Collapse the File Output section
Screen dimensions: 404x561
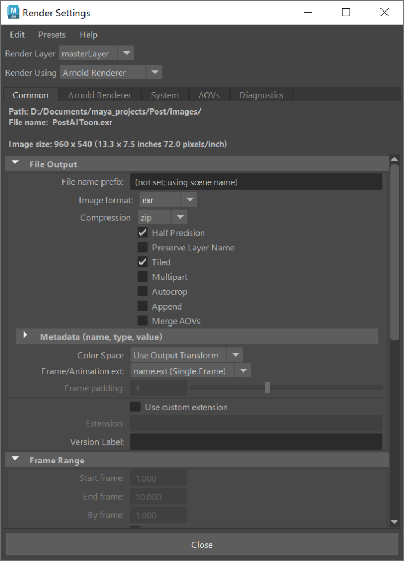coord(15,163)
